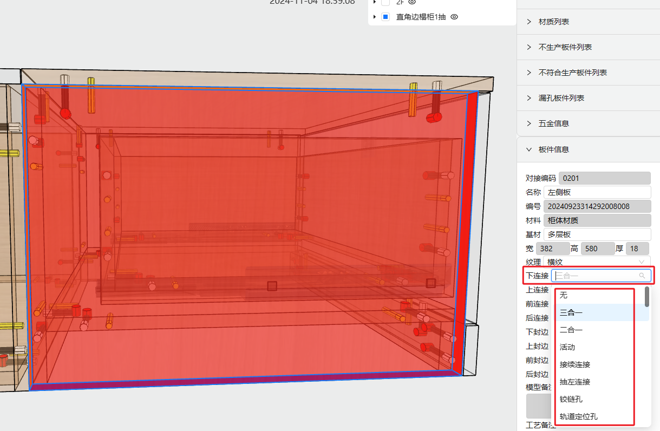The height and width of the screenshot is (431, 660).
Task: Click the 名称 input field with 左侧板
Action: 597,192
